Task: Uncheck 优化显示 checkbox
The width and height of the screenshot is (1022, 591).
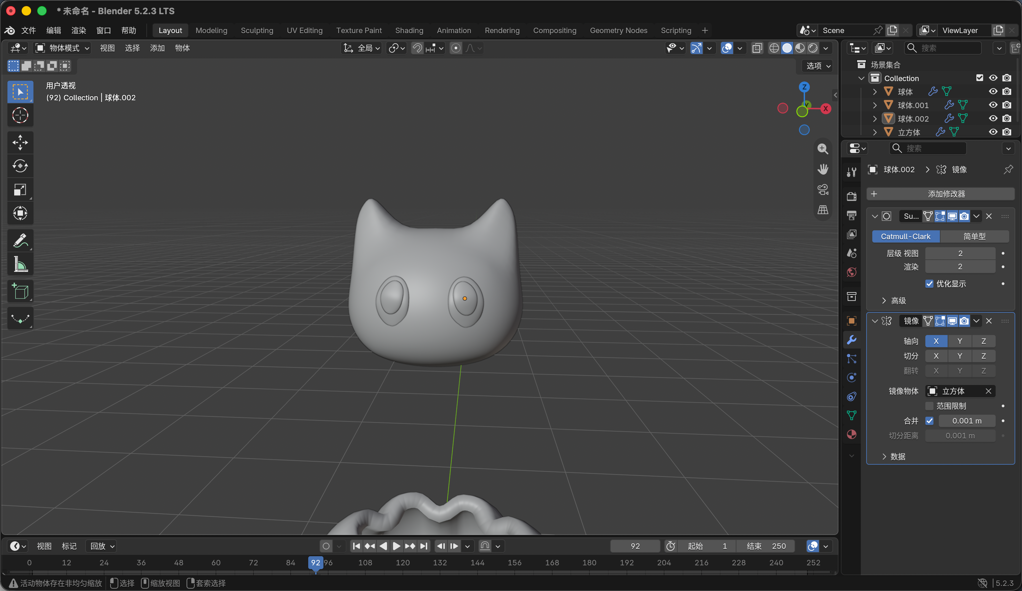Action: [929, 284]
